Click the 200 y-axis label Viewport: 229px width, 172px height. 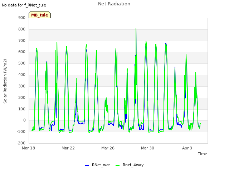tap(22, 97)
